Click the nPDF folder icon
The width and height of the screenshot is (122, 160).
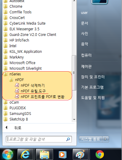coord(11,80)
